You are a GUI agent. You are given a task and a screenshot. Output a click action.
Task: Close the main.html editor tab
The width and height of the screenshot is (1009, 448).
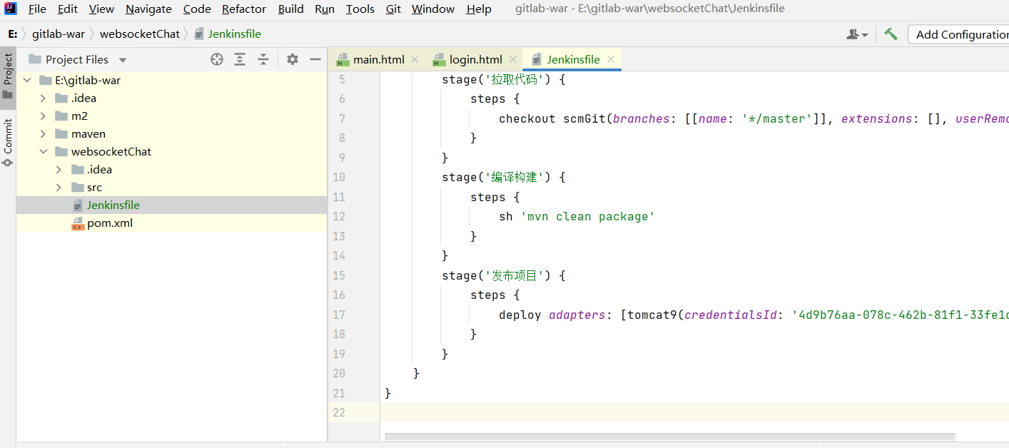tap(415, 60)
